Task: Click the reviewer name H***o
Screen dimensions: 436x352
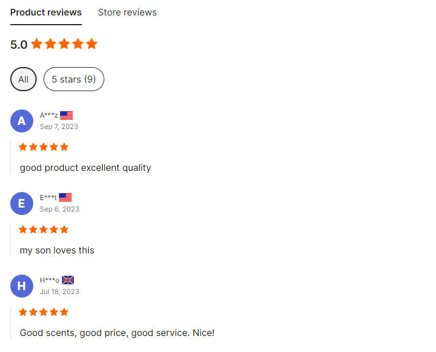Action: click(49, 280)
